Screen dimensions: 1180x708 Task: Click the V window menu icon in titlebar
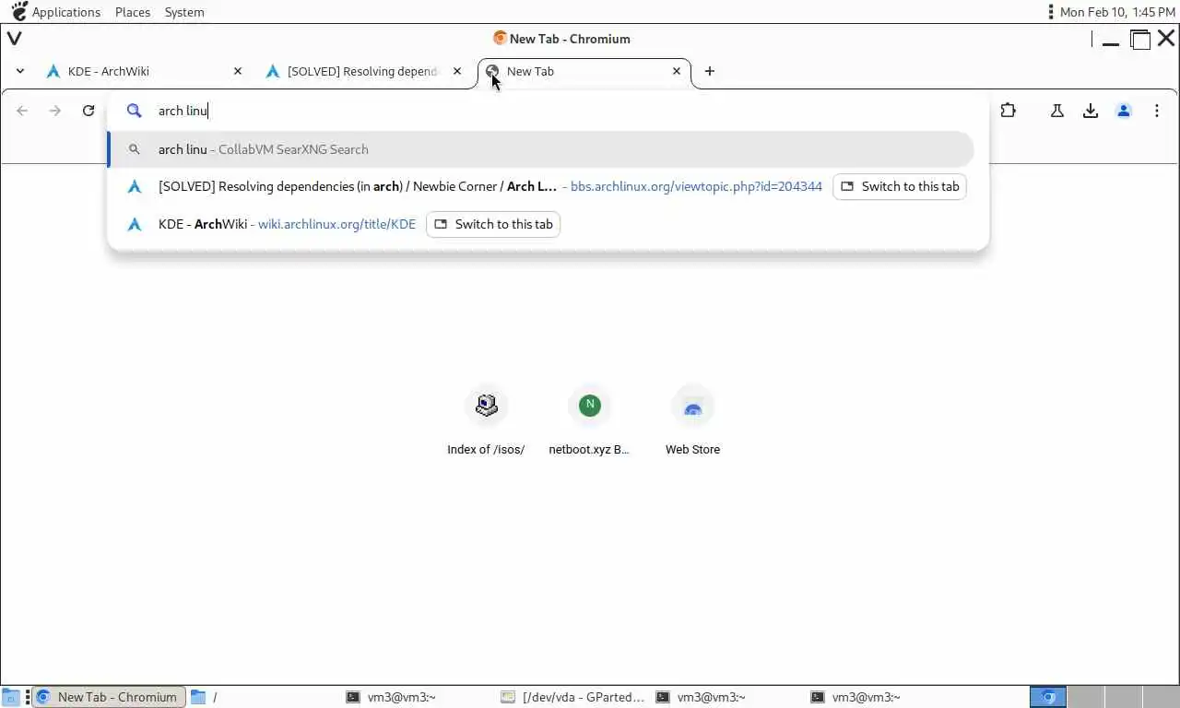click(x=14, y=39)
